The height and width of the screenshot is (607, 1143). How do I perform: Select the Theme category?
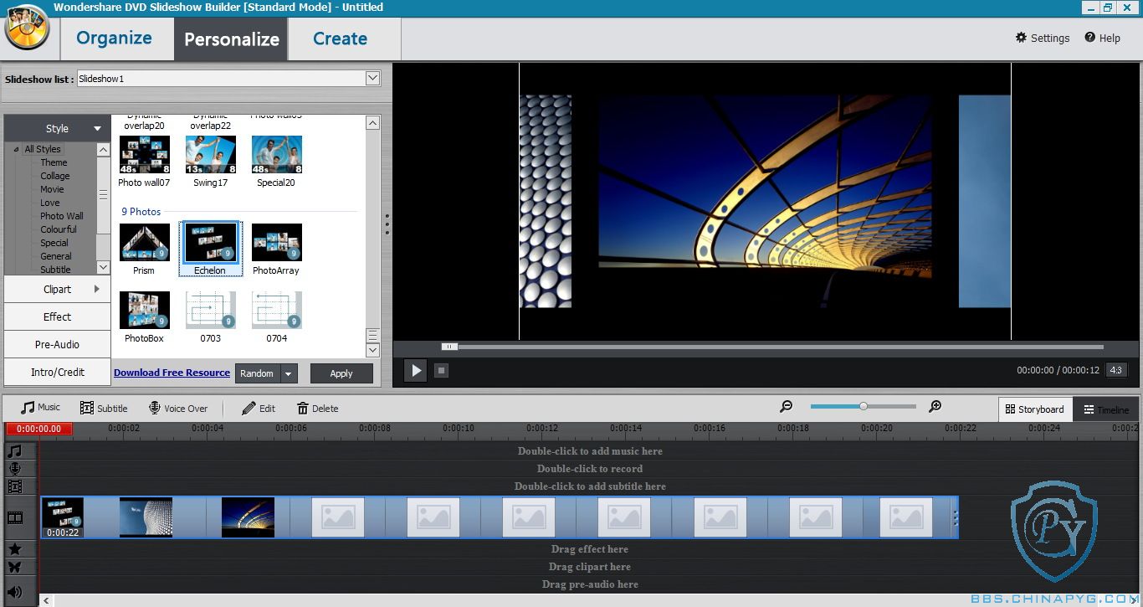point(54,162)
